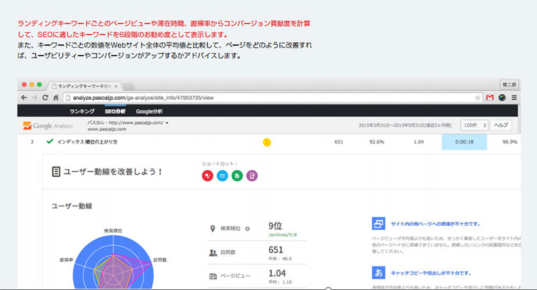The width and height of the screenshot is (537, 290).
Task: Switch to the ランキング tab
Action: 81,111
